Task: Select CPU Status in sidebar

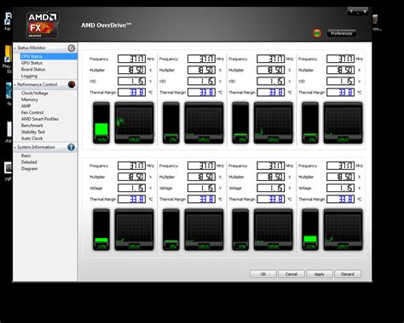Action: 49,56
